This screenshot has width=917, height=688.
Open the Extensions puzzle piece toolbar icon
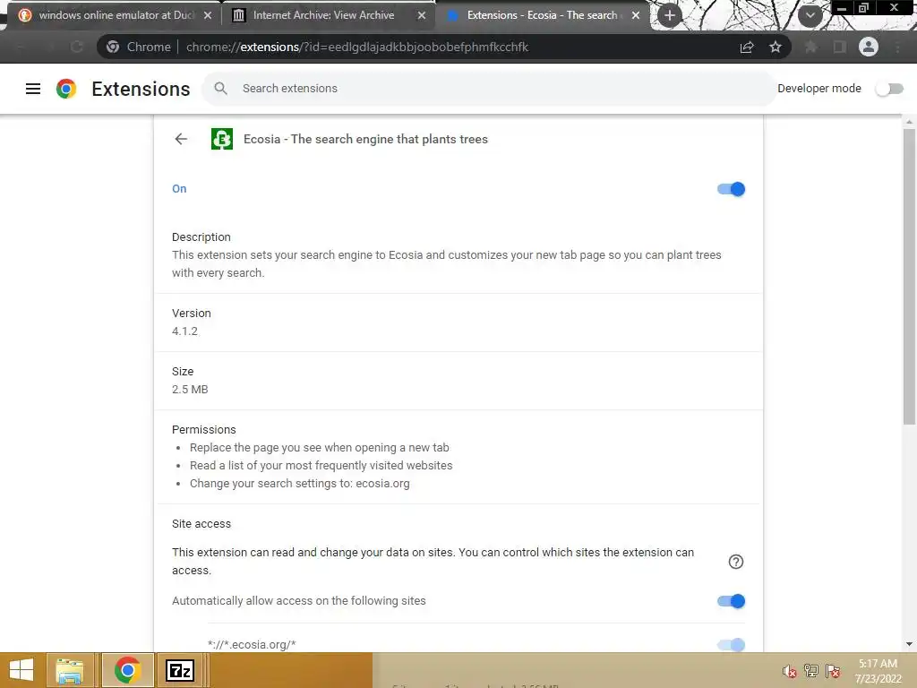(x=810, y=47)
